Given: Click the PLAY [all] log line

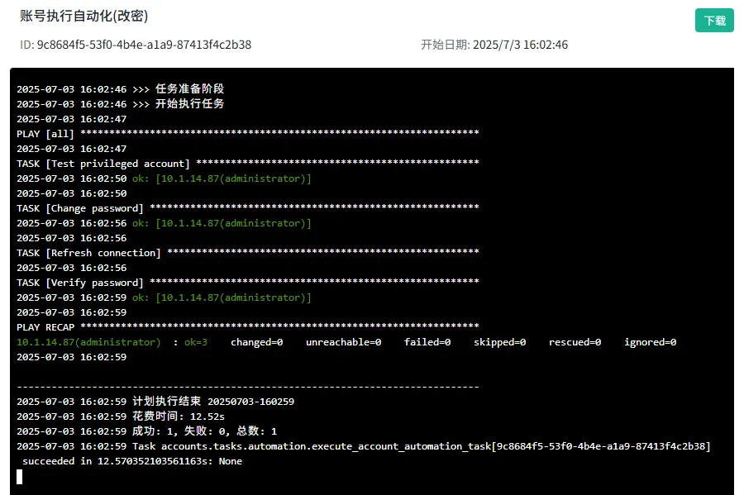Looking at the screenshot, I should tap(248, 134).
